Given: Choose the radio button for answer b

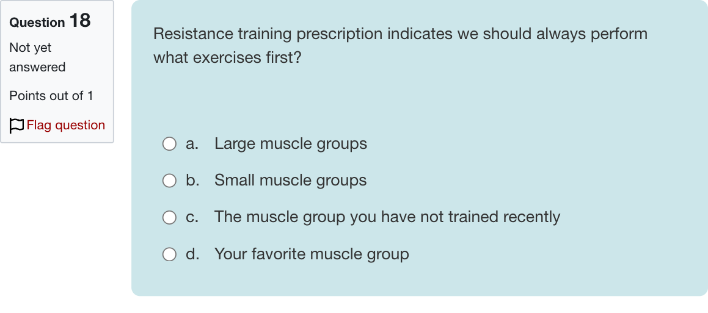Looking at the screenshot, I should click(x=169, y=181).
